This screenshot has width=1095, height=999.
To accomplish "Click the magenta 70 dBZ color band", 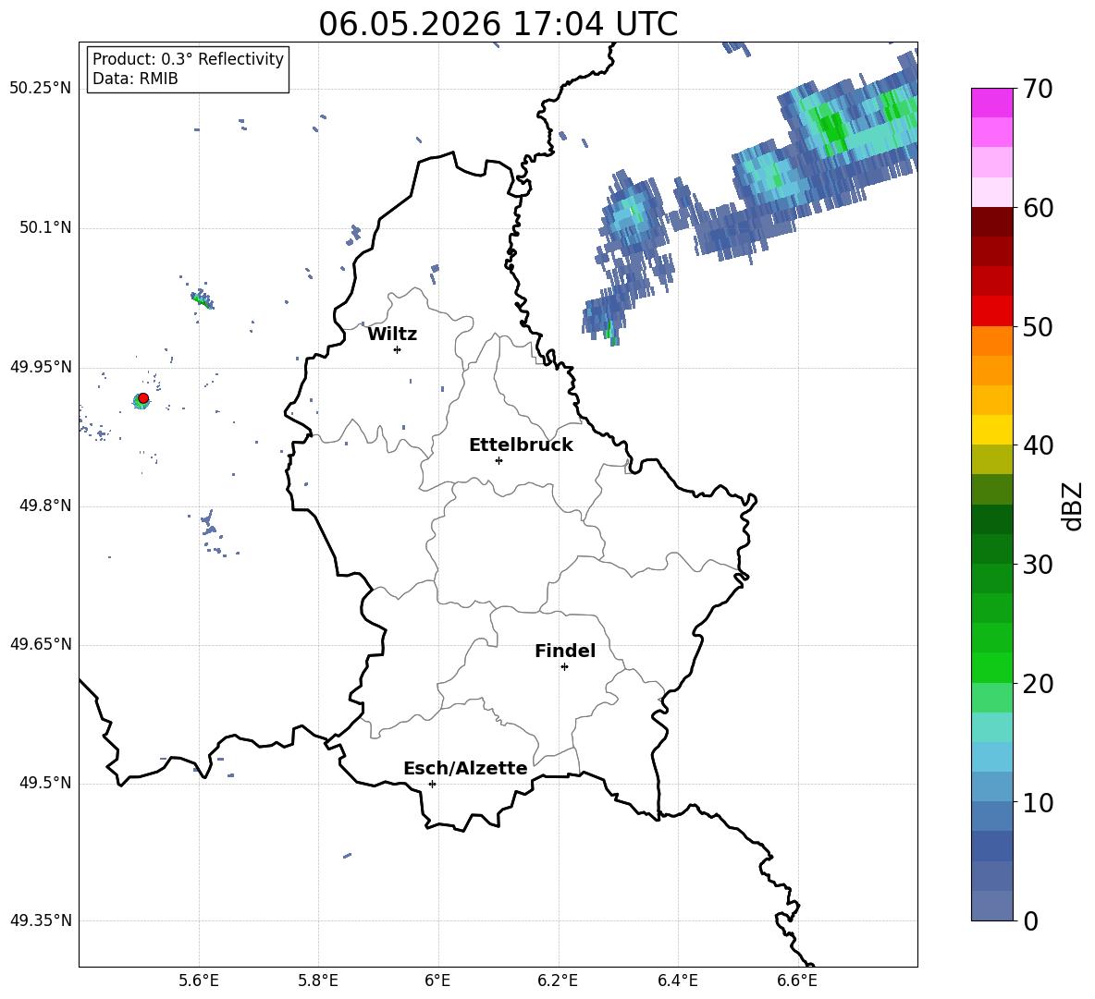I will coord(991,103).
